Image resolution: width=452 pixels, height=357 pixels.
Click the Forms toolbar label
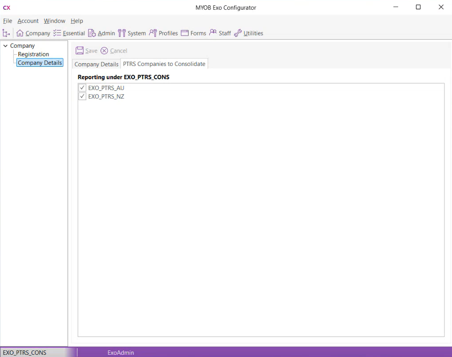pyautogui.click(x=198, y=33)
